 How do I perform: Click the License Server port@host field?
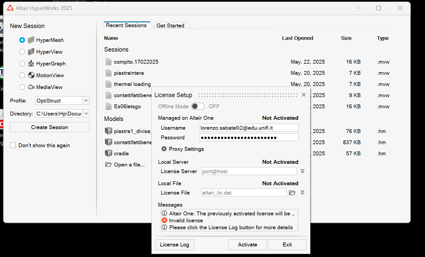pos(249,171)
